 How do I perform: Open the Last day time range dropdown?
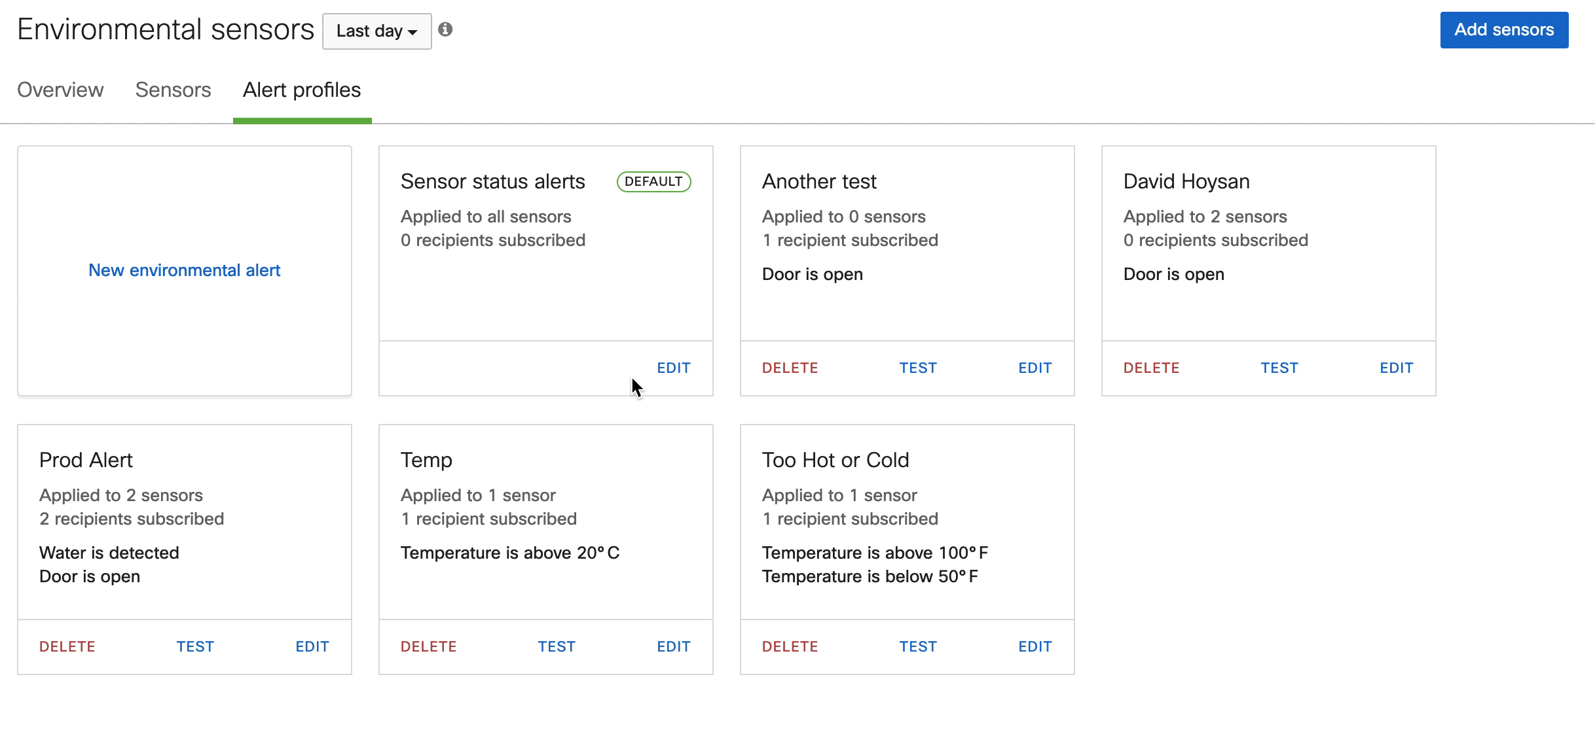pyautogui.click(x=376, y=31)
